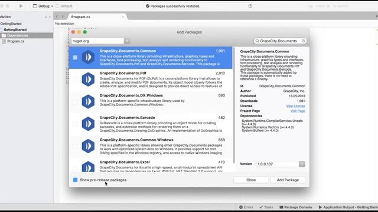The width and height of the screenshot is (378, 212).
Task: Open the Application Output pad
Action: pyautogui.click(x=348, y=207)
